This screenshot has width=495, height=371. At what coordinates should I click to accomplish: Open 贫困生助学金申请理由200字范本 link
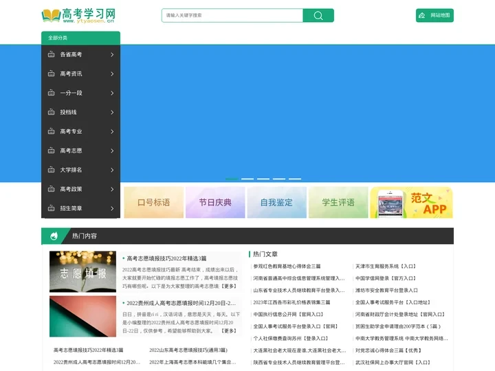click(398, 326)
